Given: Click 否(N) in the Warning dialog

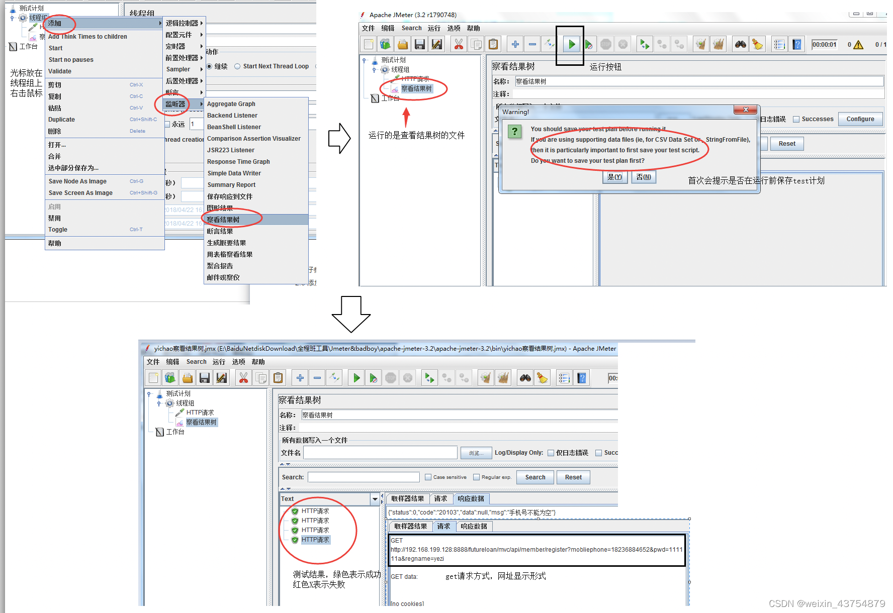Looking at the screenshot, I should pos(644,177).
